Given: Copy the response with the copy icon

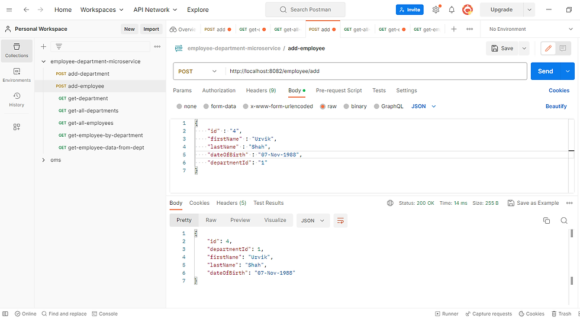Looking at the screenshot, I should [546, 221].
